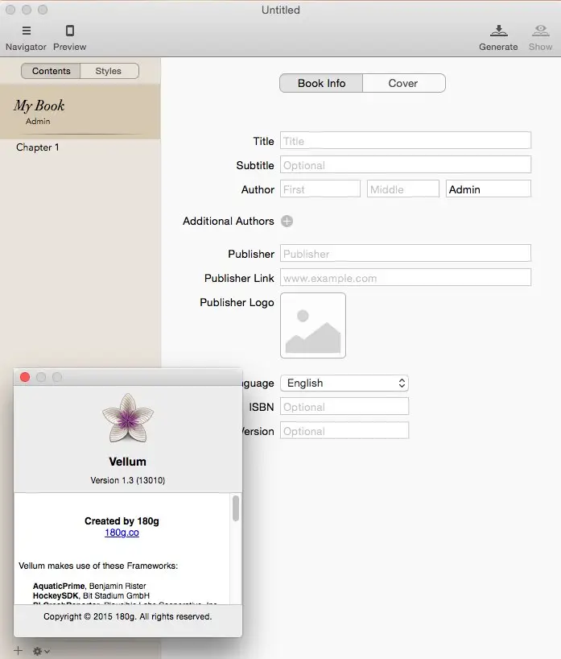Screen dimensions: 561x659
Task: Click the Version 1.3 (13010) text
Action: 128,480
